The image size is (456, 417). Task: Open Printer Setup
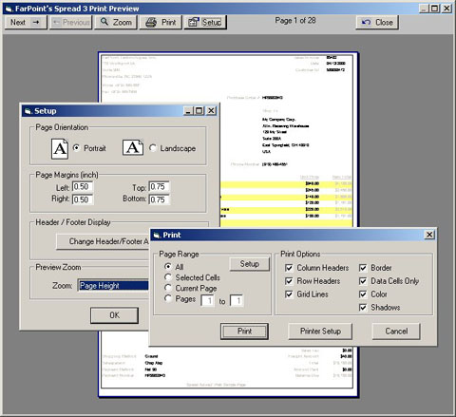320,332
